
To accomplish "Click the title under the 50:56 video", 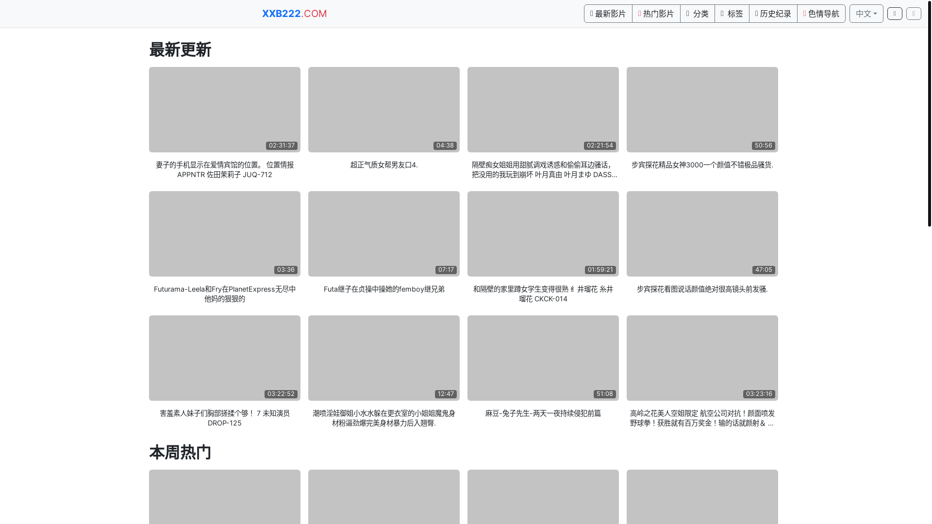I will click(x=702, y=165).
